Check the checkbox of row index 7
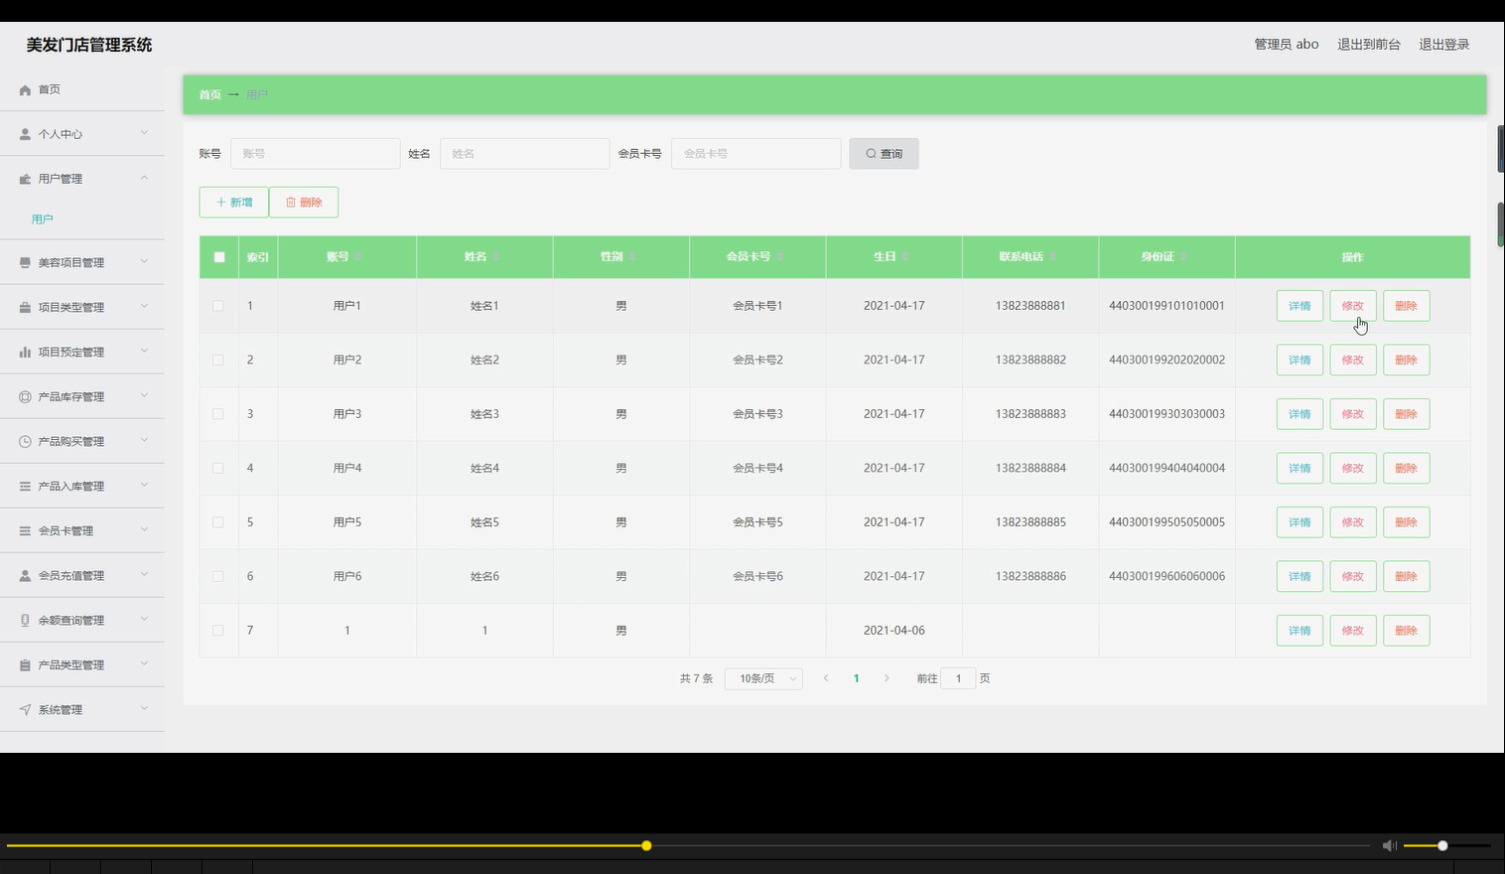The width and height of the screenshot is (1505, 874). pyautogui.click(x=218, y=631)
